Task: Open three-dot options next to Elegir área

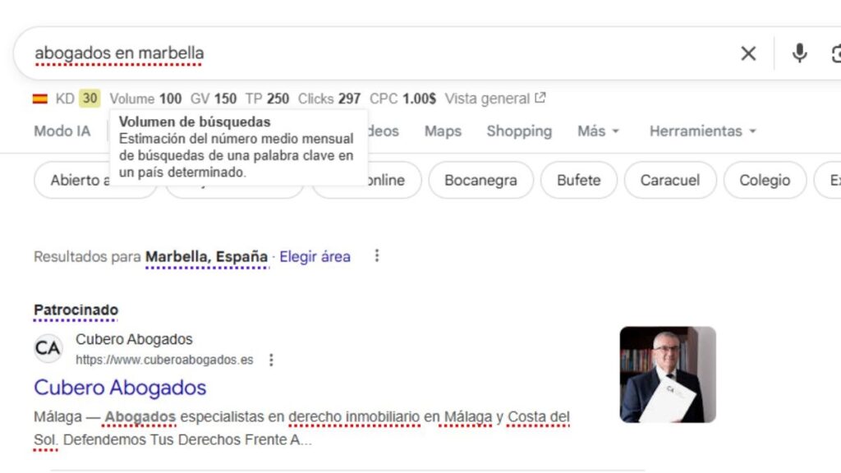Action: (377, 256)
